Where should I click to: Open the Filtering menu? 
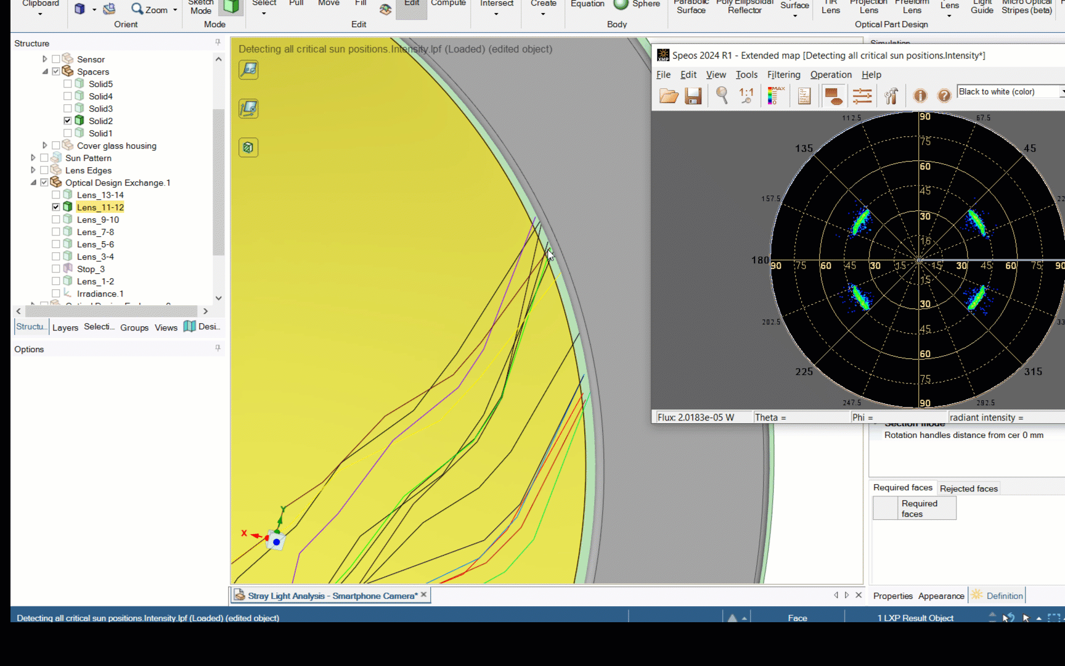[x=784, y=75]
